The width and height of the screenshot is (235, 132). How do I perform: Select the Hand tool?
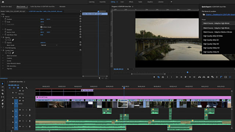click(x=3, y=103)
